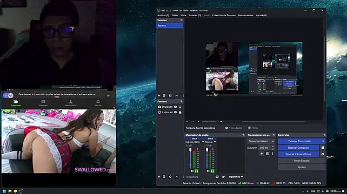Adjust Mic/Aux volume fader
347x194 pixels.
207,150
